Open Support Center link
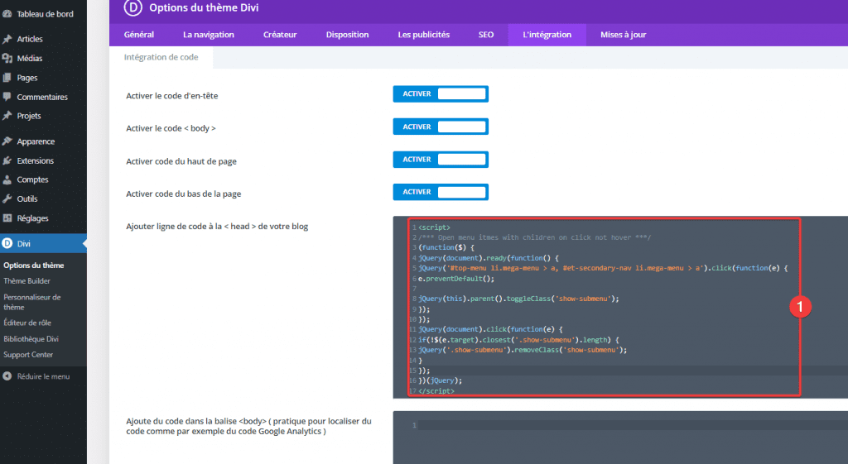Screen dimensions: 848x464 (28, 355)
